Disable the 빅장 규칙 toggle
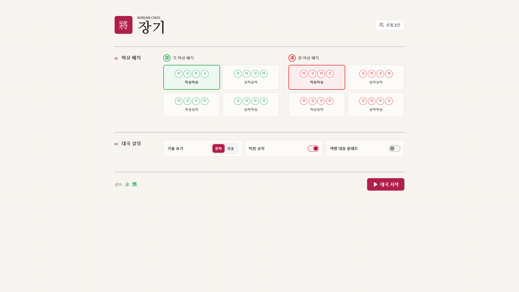519x292 pixels. pyautogui.click(x=313, y=148)
